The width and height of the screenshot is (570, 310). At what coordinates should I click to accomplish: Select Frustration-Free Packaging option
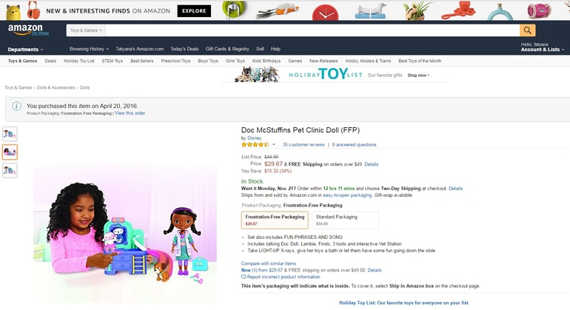(x=274, y=220)
